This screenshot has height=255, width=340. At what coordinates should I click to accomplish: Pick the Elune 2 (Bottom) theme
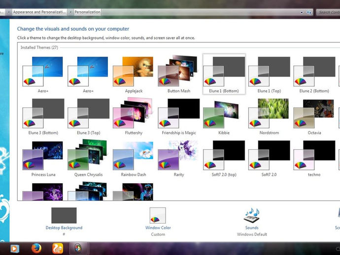tap(314, 74)
